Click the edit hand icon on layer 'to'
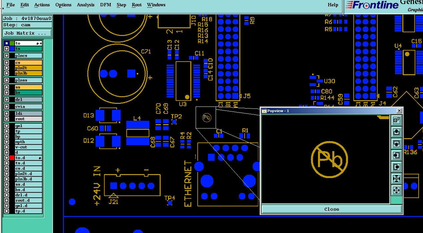Screen dimensions: 423x233 coord(37,43)
